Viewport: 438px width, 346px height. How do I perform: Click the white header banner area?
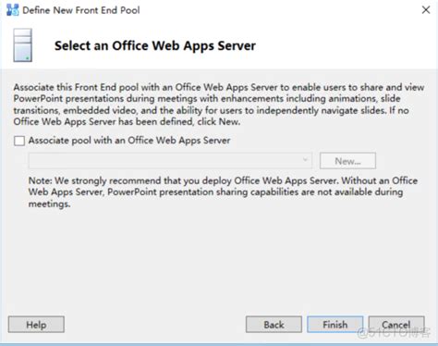(339, 46)
